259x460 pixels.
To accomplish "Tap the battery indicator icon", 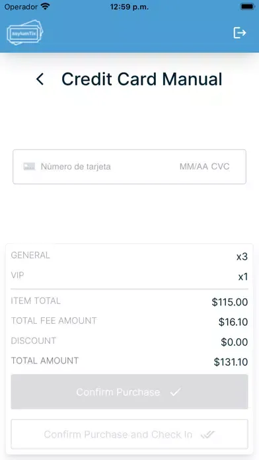I will coord(247,7).
